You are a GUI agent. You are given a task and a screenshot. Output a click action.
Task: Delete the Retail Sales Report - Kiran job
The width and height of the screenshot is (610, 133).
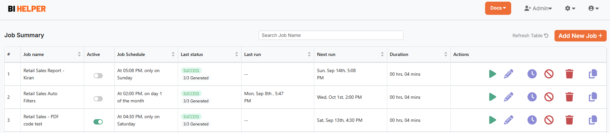coord(569,74)
